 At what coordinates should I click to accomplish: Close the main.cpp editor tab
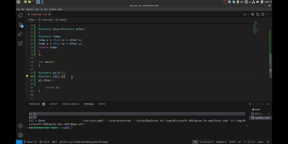49,14
